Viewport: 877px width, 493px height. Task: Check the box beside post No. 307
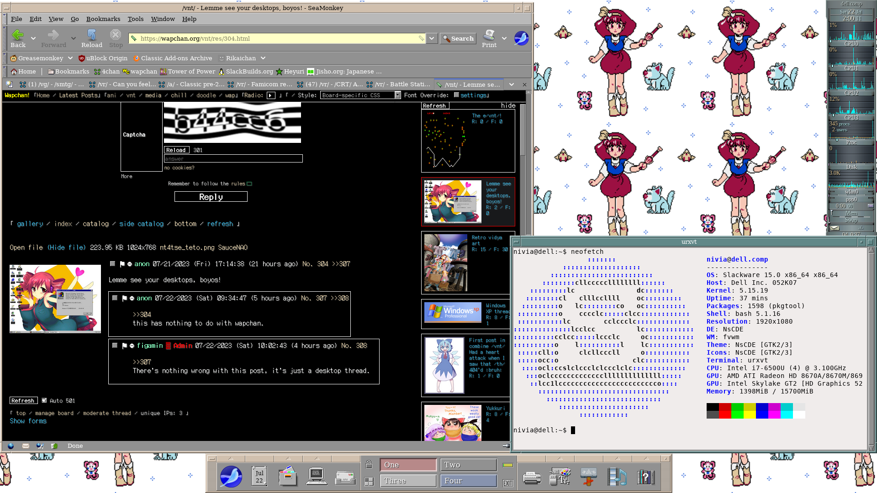click(115, 298)
